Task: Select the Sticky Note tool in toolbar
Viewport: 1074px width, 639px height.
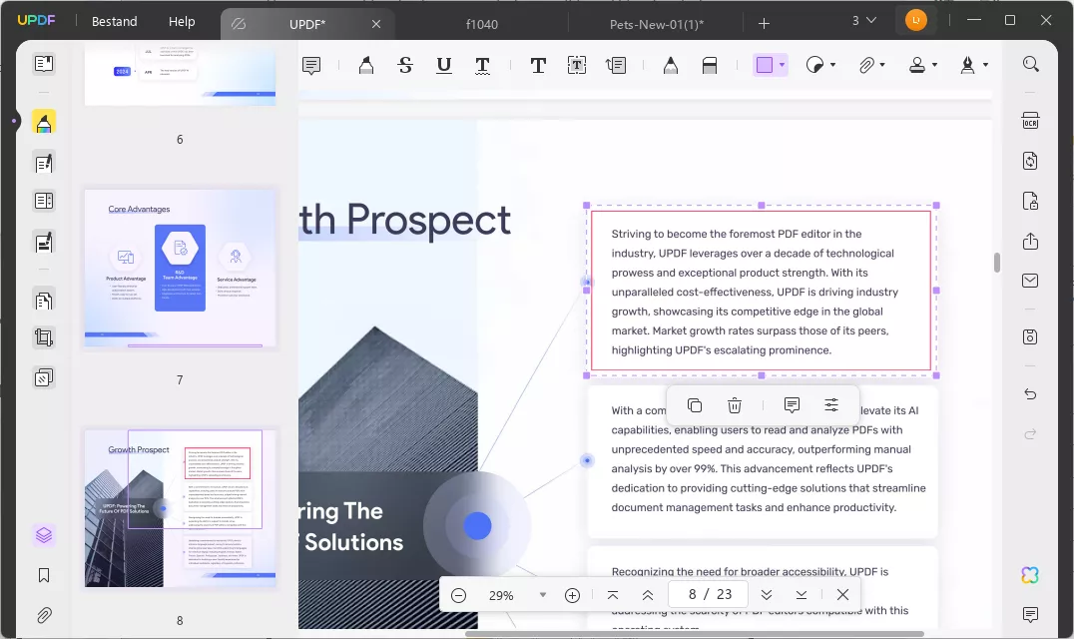Action: pos(311,65)
